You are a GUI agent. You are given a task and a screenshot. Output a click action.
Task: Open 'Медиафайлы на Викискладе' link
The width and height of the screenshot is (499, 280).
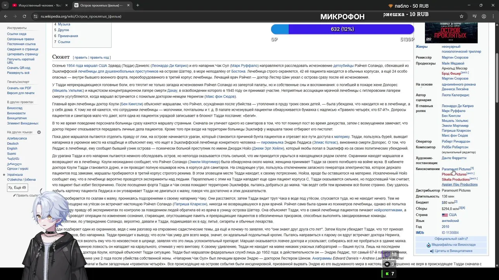453,245
